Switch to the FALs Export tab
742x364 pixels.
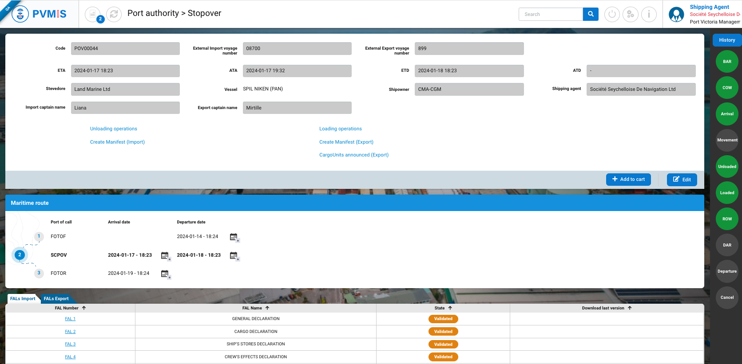coord(56,299)
